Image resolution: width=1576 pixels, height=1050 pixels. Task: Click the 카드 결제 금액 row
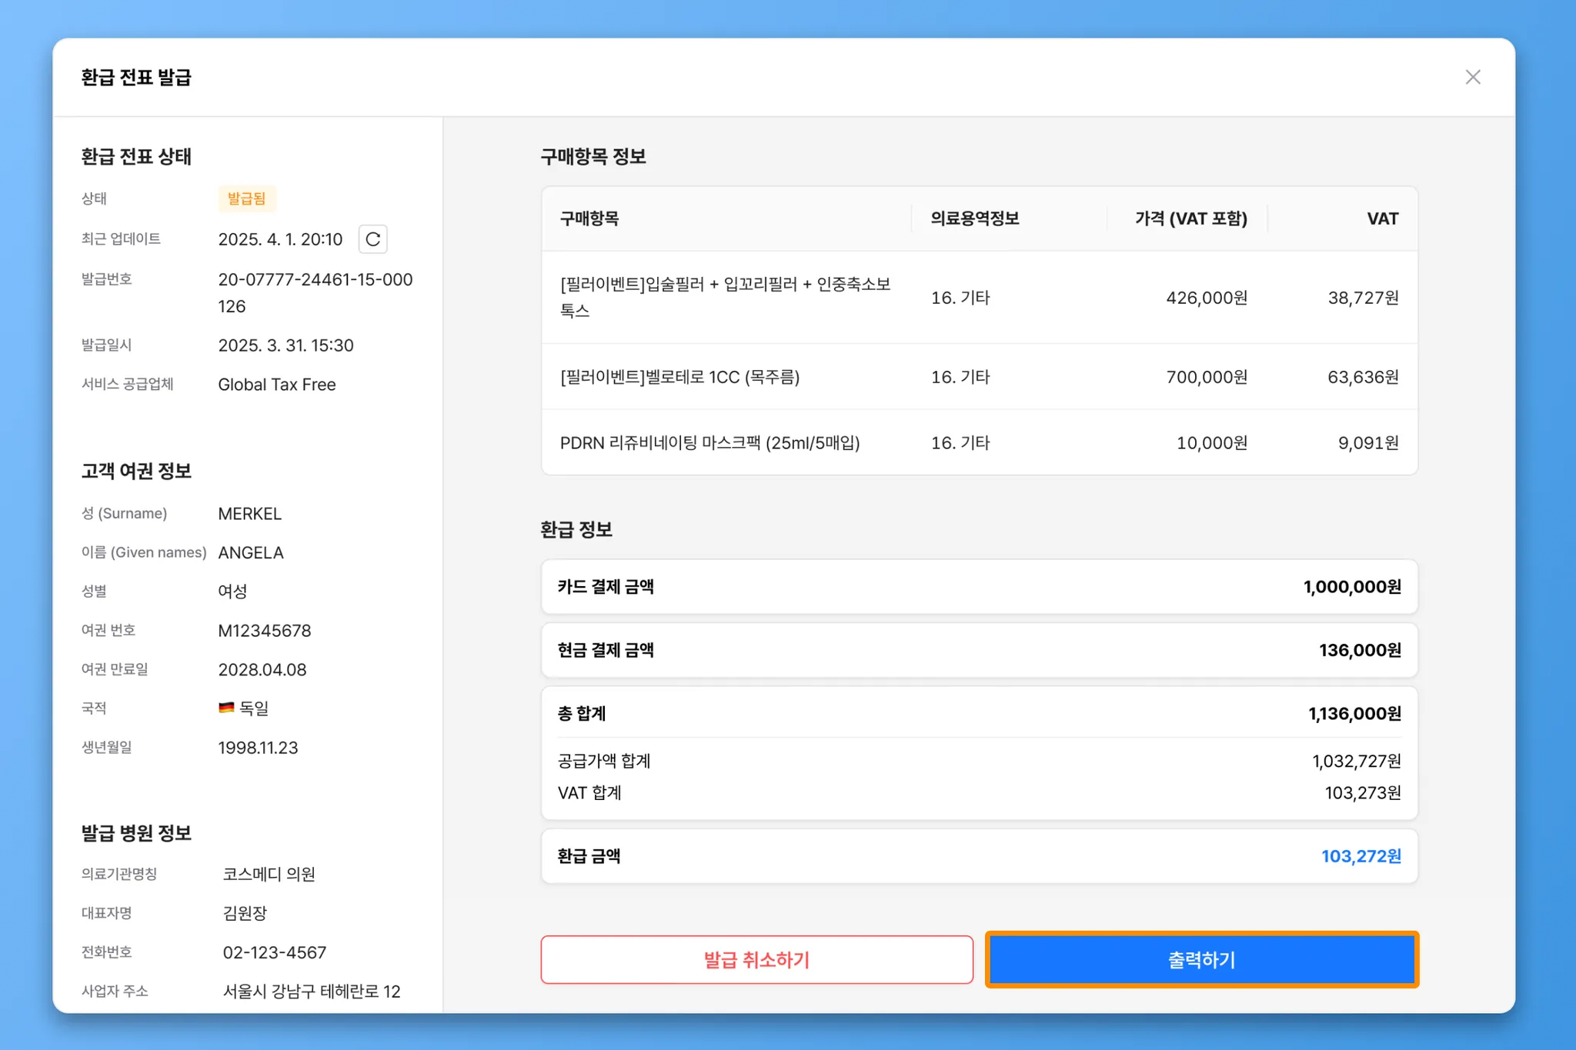tap(979, 587)
